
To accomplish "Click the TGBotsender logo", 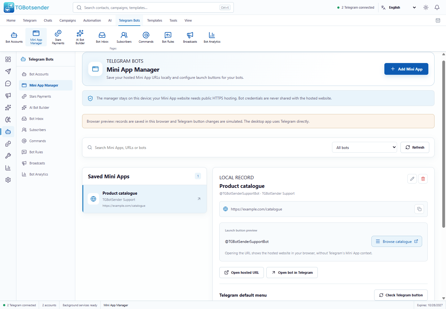I will [27, 7].
